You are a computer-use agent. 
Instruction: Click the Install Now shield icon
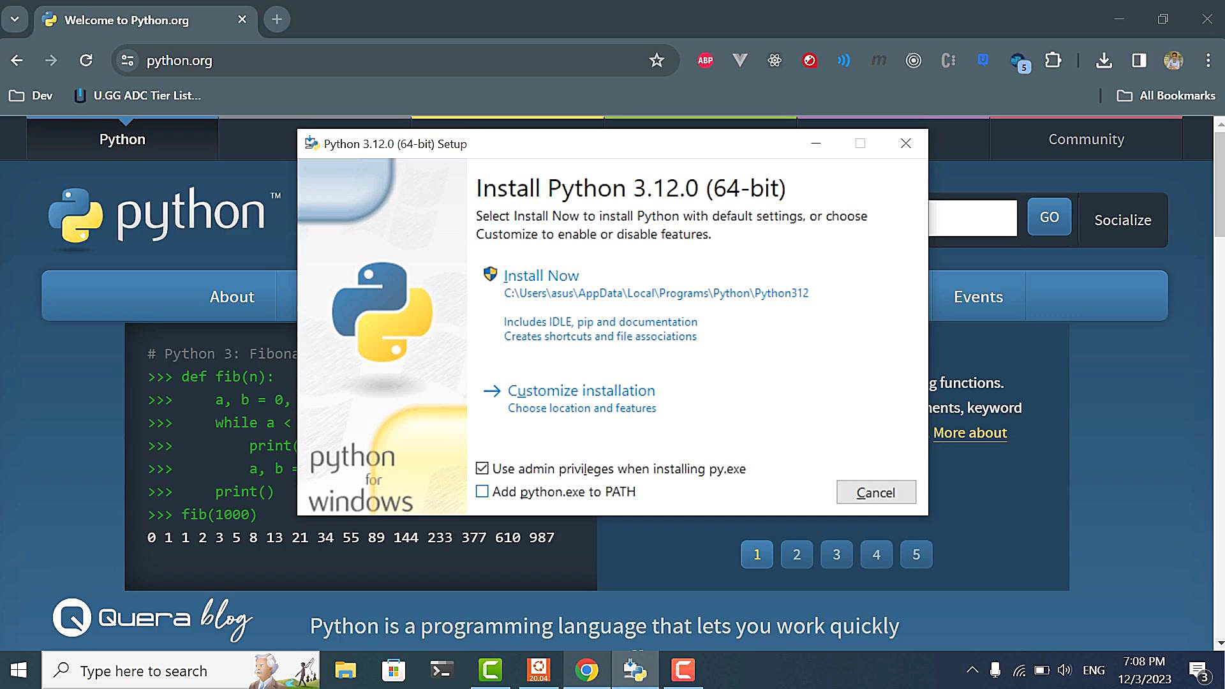[x=490, y=274]
